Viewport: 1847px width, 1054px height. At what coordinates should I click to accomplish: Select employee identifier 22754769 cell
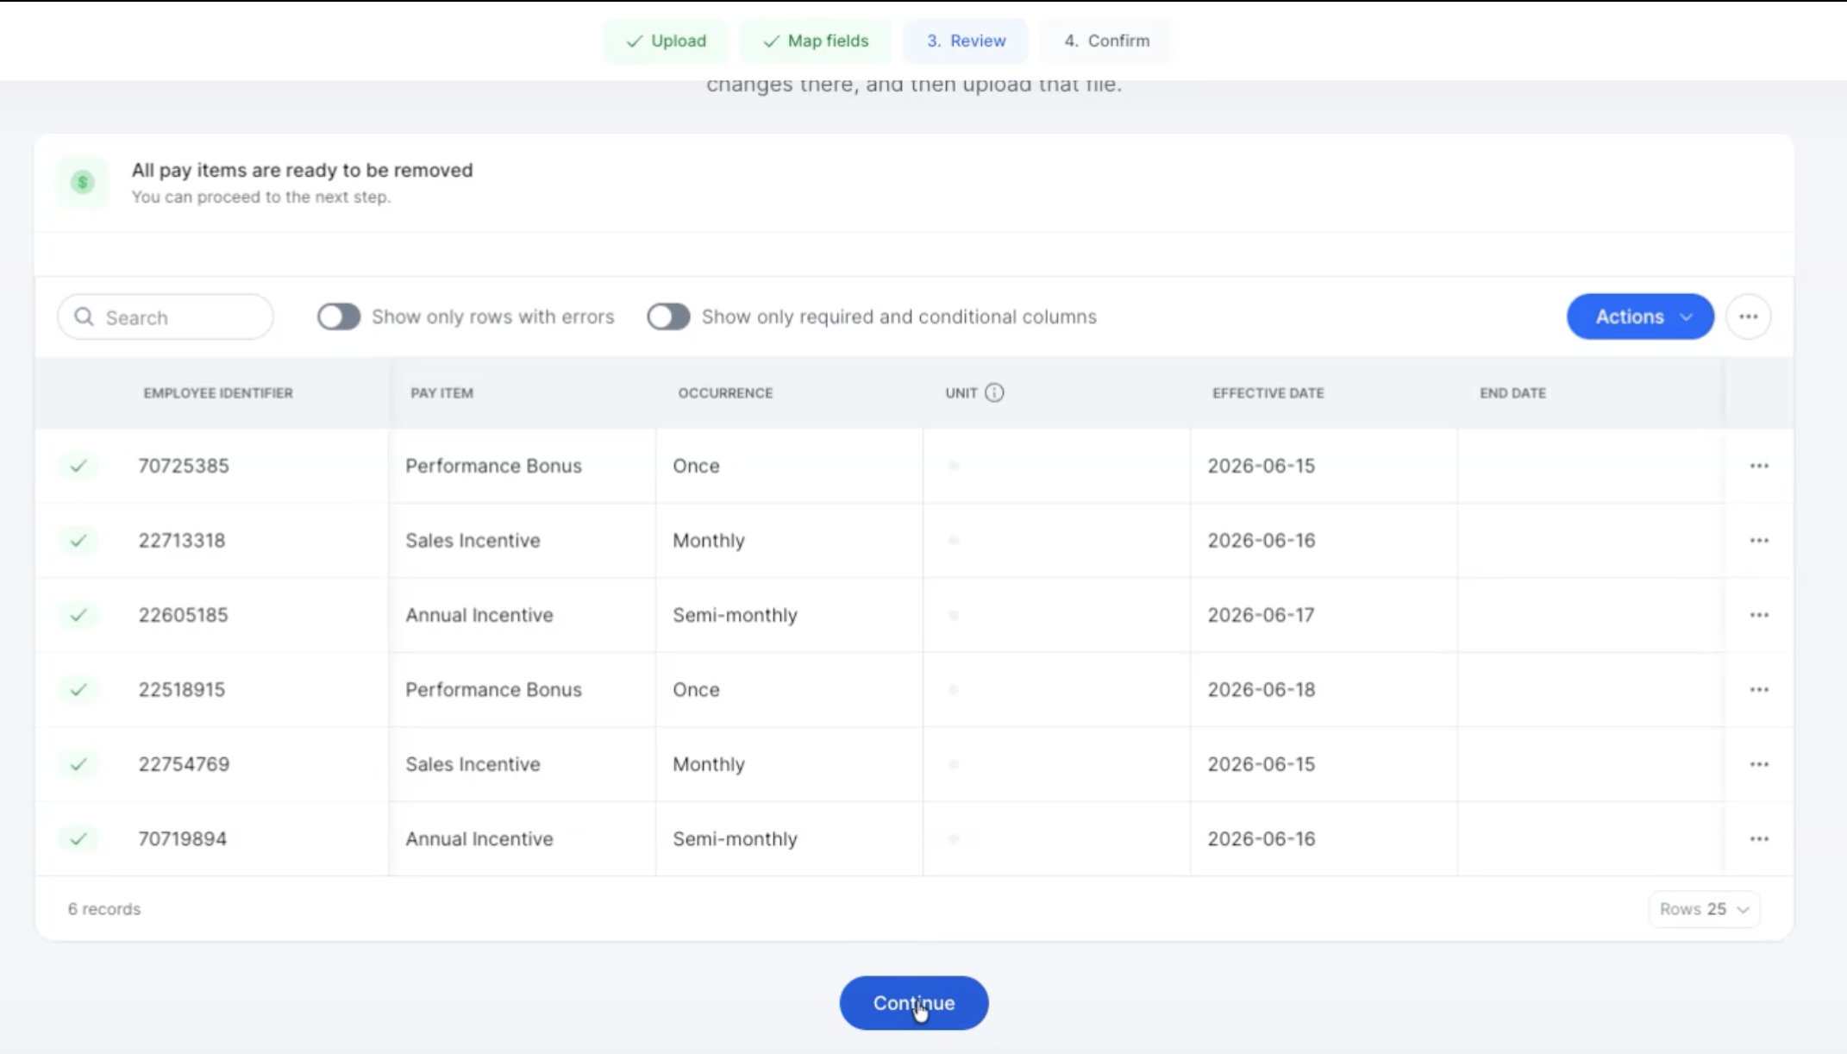click(x=184, y=764)
